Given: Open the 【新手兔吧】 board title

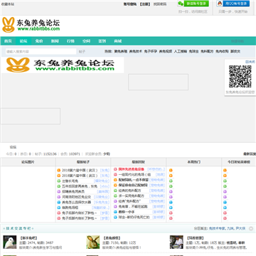Looking at the screenshot, I should pos(28,238).
